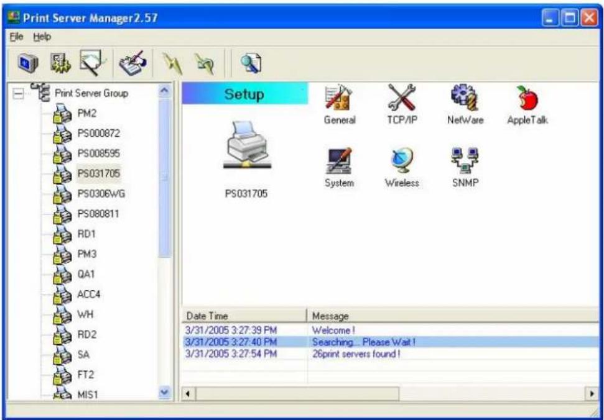
Task: Open the File menu
Action: tap(16, 37)
